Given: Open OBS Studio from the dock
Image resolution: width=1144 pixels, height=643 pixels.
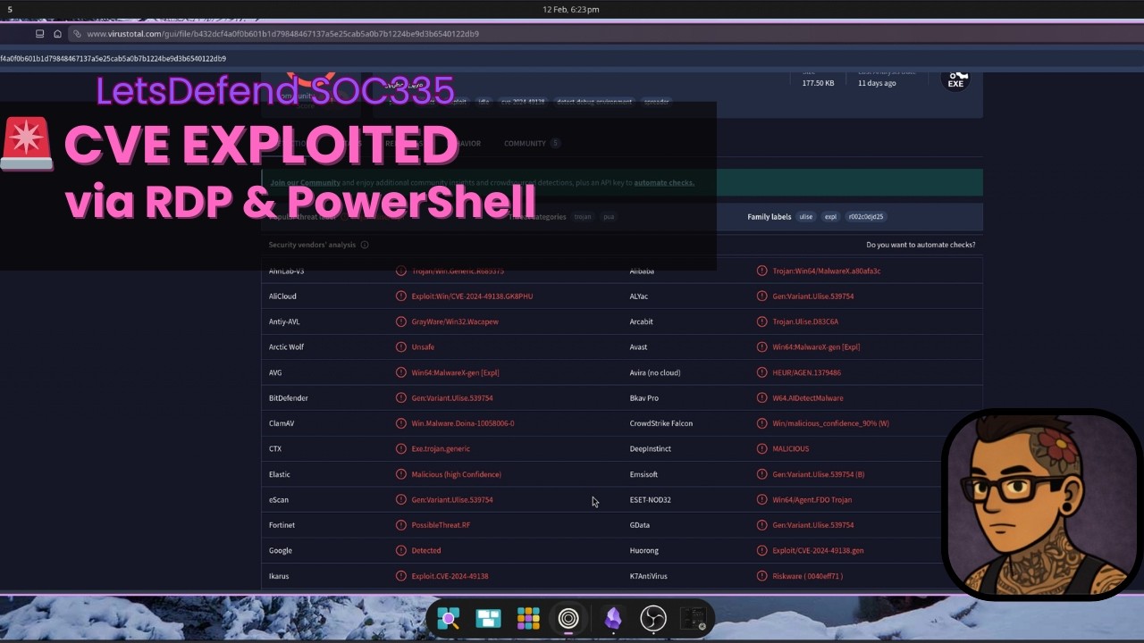Looking at the screenshot, I should point(653,618).
